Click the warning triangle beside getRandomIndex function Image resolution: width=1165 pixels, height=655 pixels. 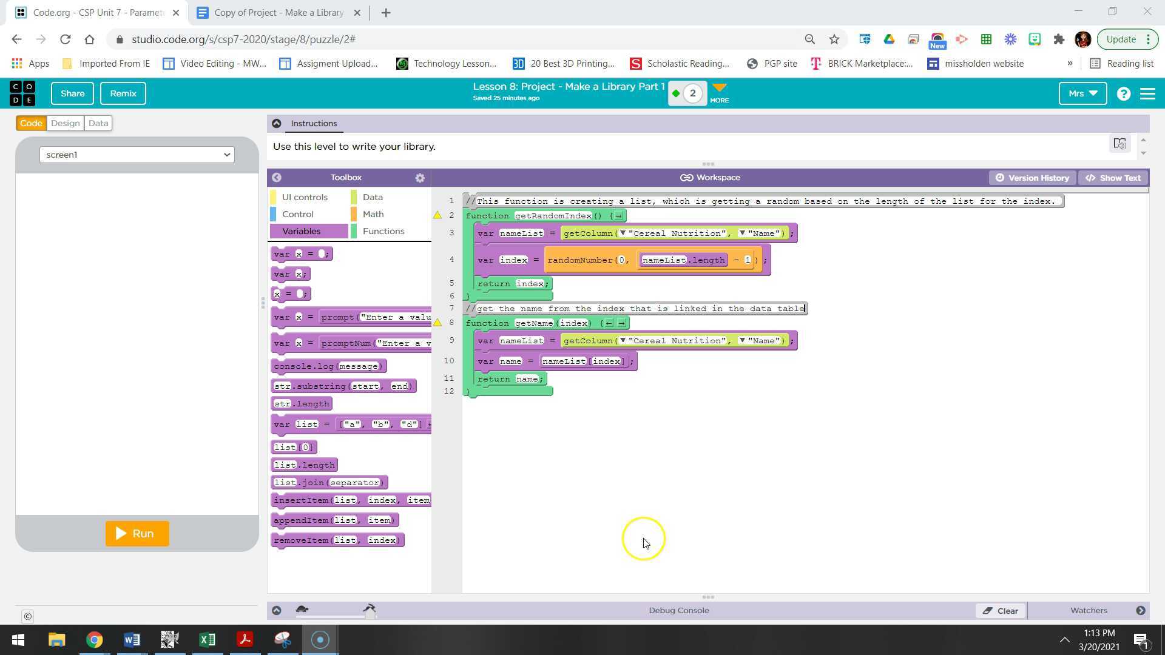pos(437,215)
